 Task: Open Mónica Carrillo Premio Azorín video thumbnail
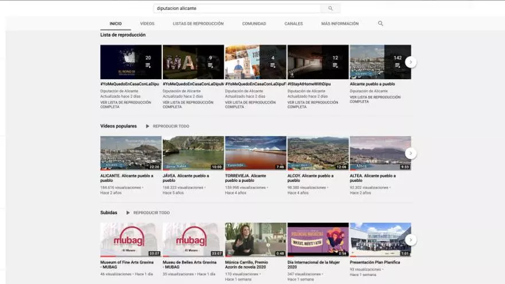coord(255,239)
